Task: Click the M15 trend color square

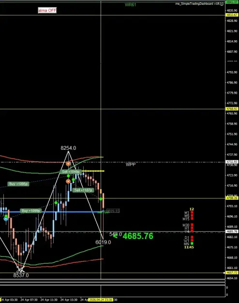Action: [192, 219]
